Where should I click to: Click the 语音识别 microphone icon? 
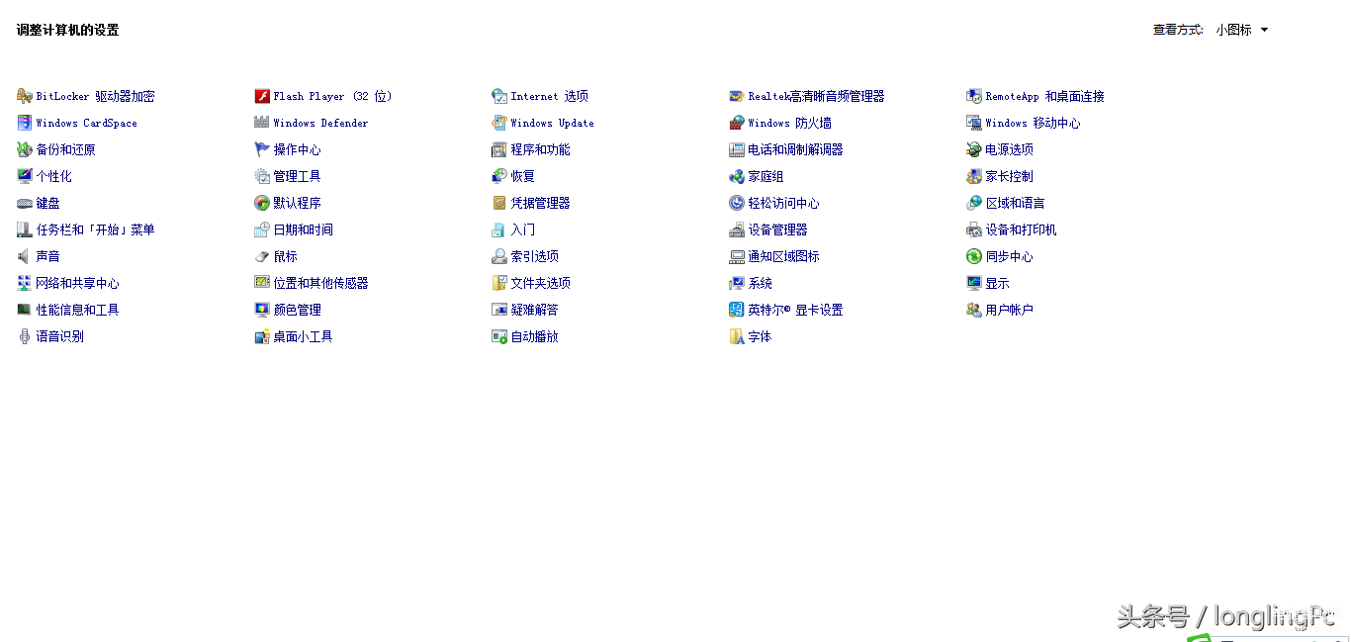pos(25,336)
